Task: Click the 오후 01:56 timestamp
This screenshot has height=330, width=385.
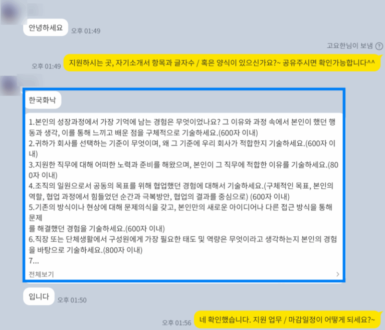Action: tap(176, 323)
